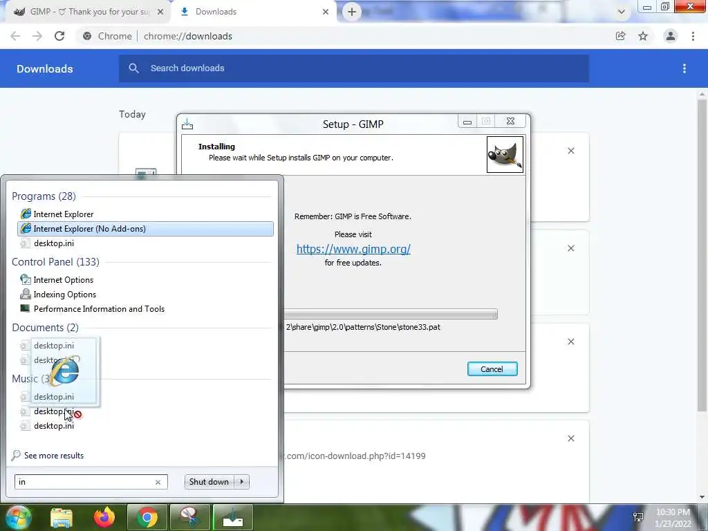Image resolution: width=708 pixels, height=531 pixels.
Task: Click the Windows Start orb
Action: click(17, 517)
